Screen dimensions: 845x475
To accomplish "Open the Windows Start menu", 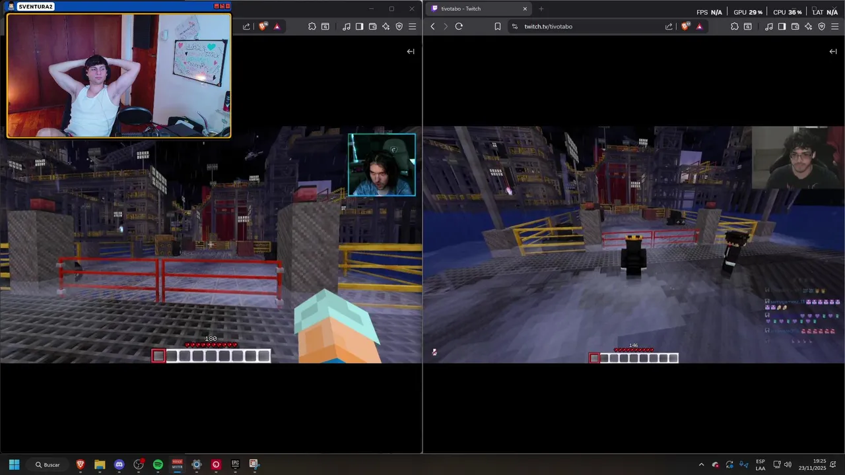I will [x=14, y=464].
